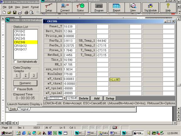
Task: Click column scroll right arrow
Action: tap(64, 98)
